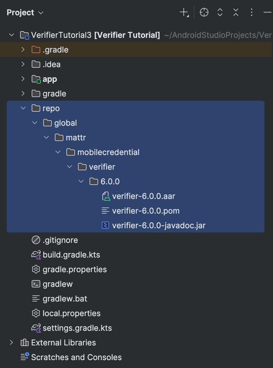Open the Project view dropdown
Viewport: 273px width, 368px height.
pyautogui.click(x=25, y=13)
